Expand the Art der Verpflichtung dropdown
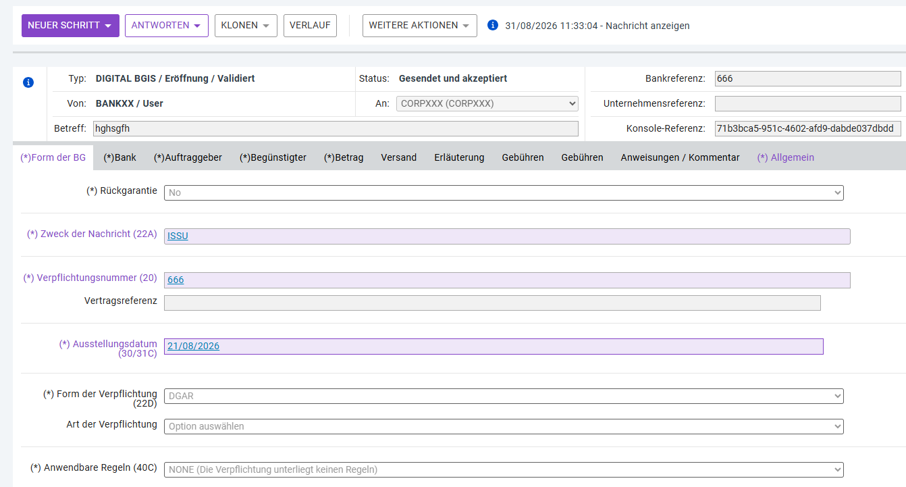Viewport: 906px width, 487px height. point(504,426)
